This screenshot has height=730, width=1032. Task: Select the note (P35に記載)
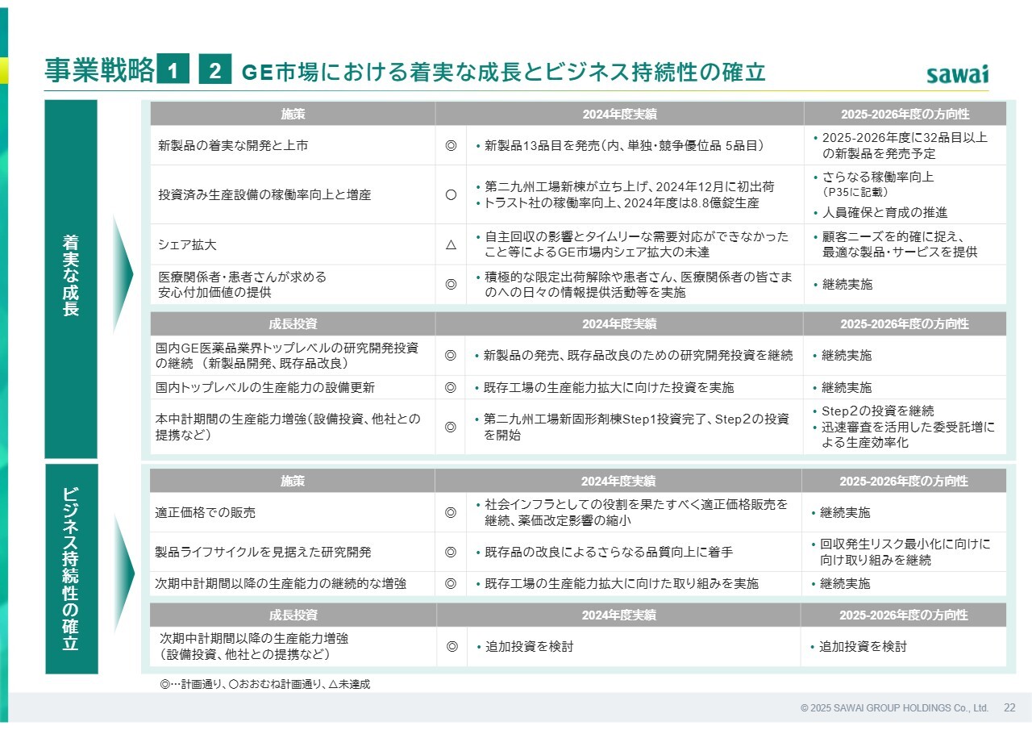[855, 192]
